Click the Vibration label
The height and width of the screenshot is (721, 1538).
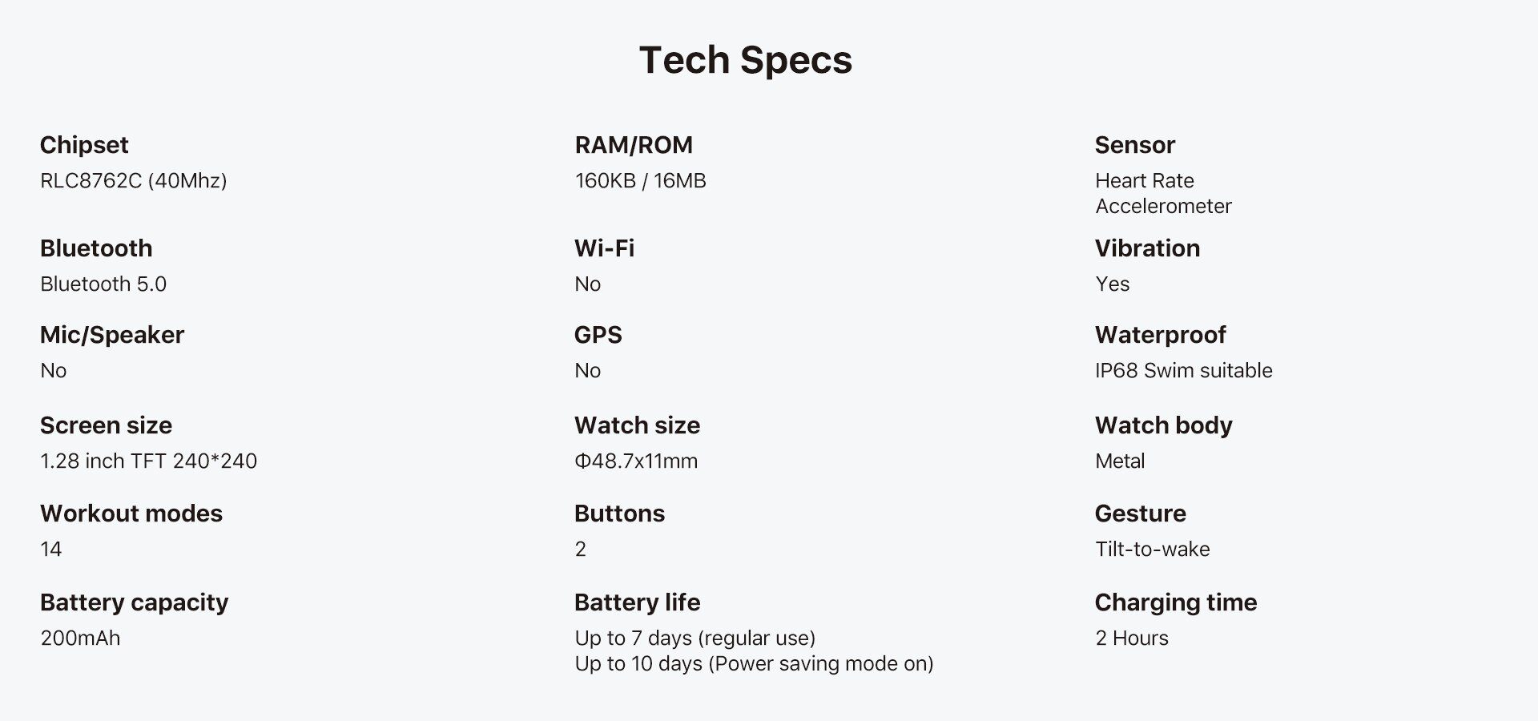(1147, 248)
